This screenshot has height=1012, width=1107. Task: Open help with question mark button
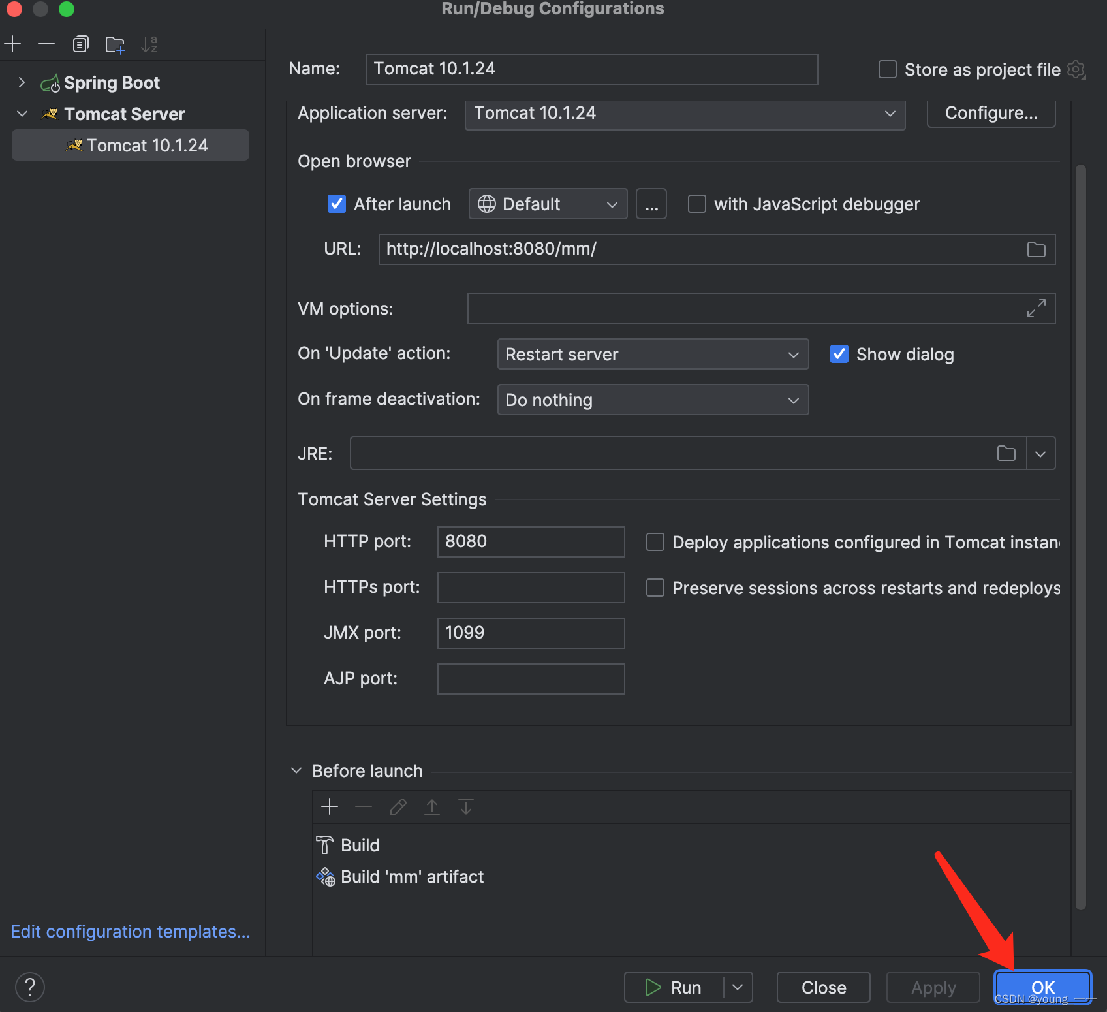coord(30,987)
